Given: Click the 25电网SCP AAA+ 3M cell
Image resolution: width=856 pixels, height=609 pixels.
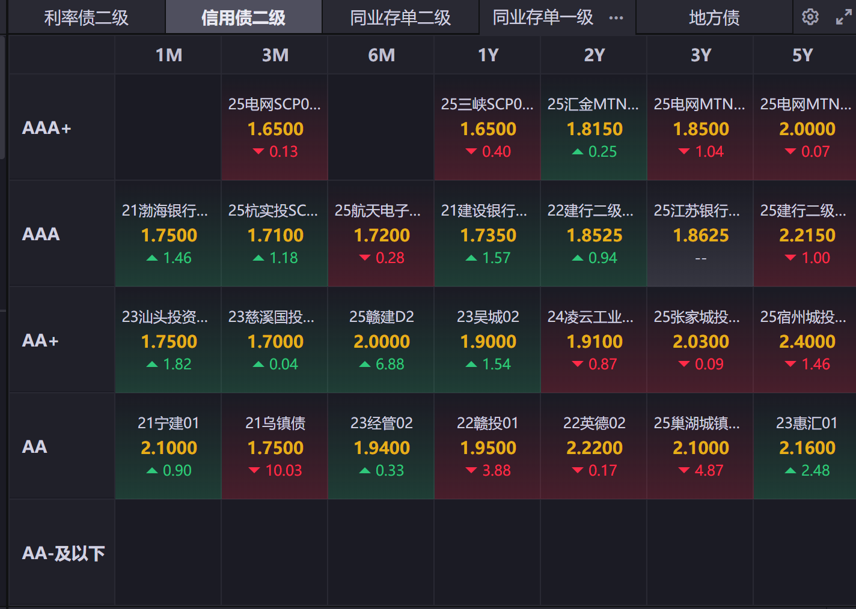Looking at the screenshot, I should pyautogui.click(x=275, y=127).
